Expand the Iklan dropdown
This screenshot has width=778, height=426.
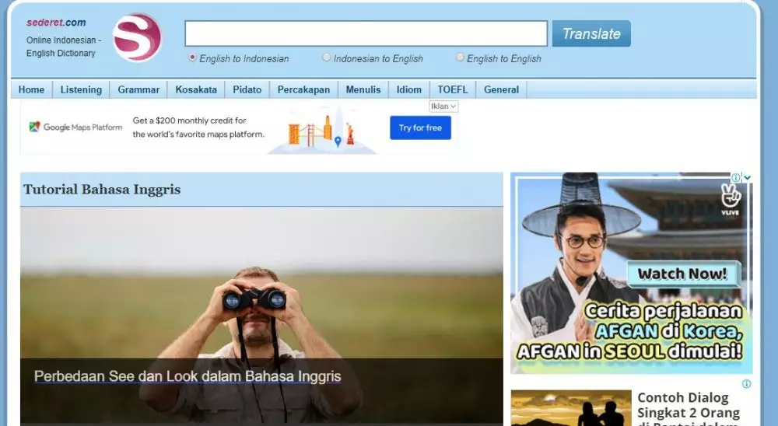(443, 106)
